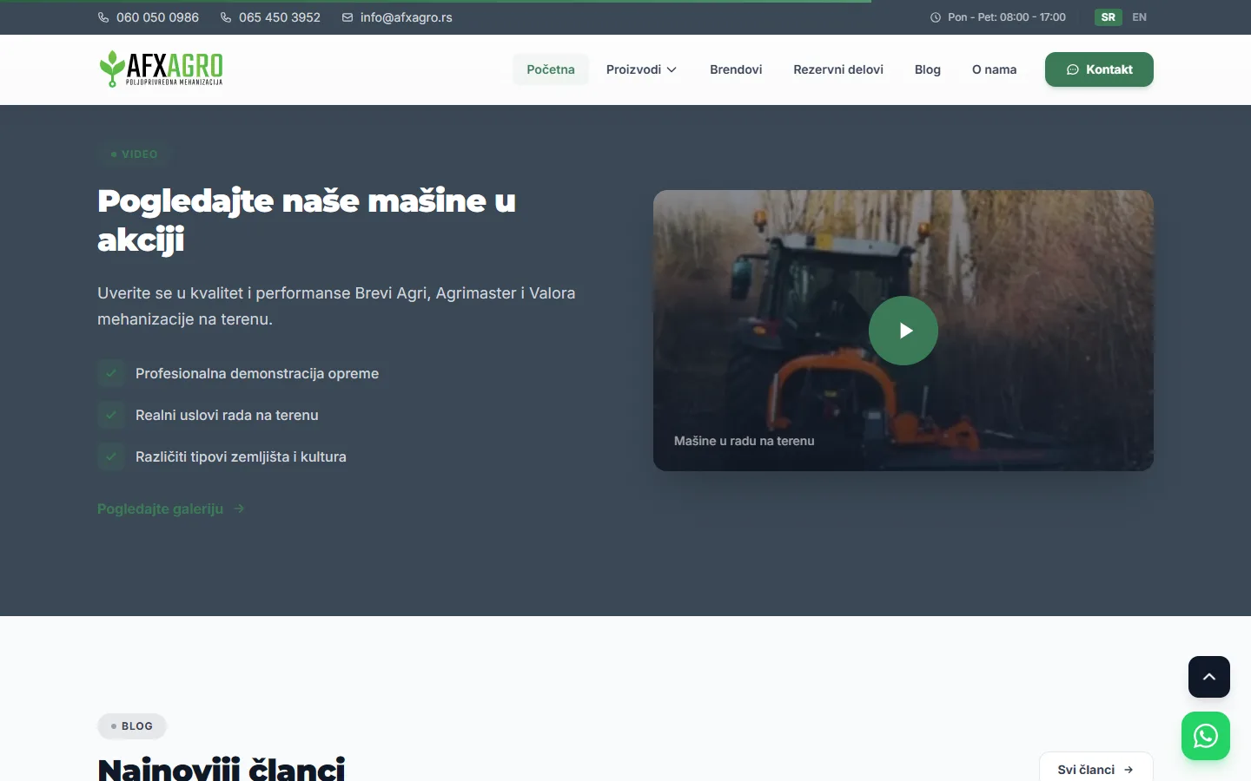
Task: Click checkmark beside Realni uslovi rada
Action: pyautogui.click(x=111, y=415)
